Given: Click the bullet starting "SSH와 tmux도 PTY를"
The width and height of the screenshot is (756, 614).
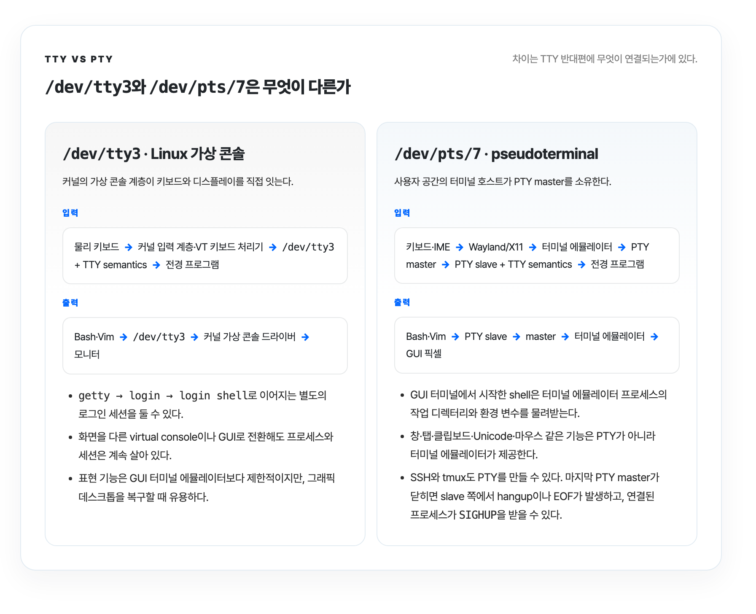Looking at the screenshot, I should [x=535, y=496].
